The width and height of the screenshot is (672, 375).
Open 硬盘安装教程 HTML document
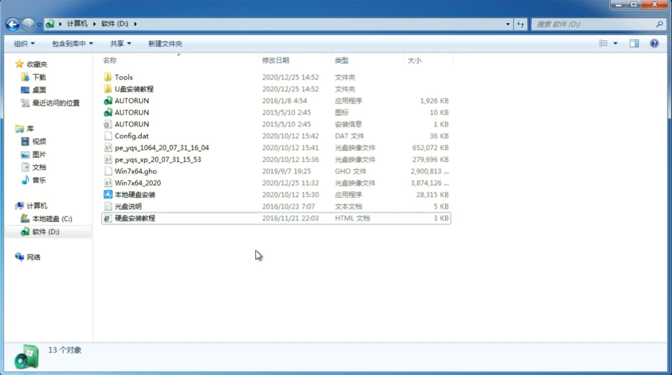135,218
